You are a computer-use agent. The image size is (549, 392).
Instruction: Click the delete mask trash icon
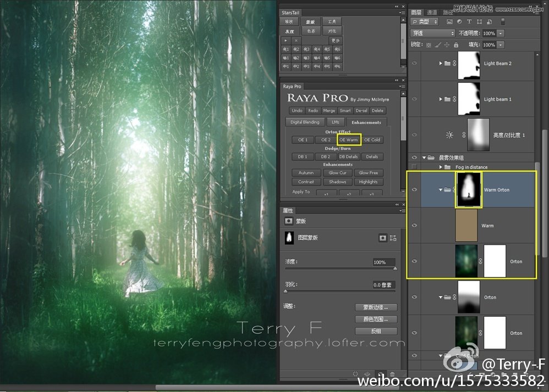[392, 374]
